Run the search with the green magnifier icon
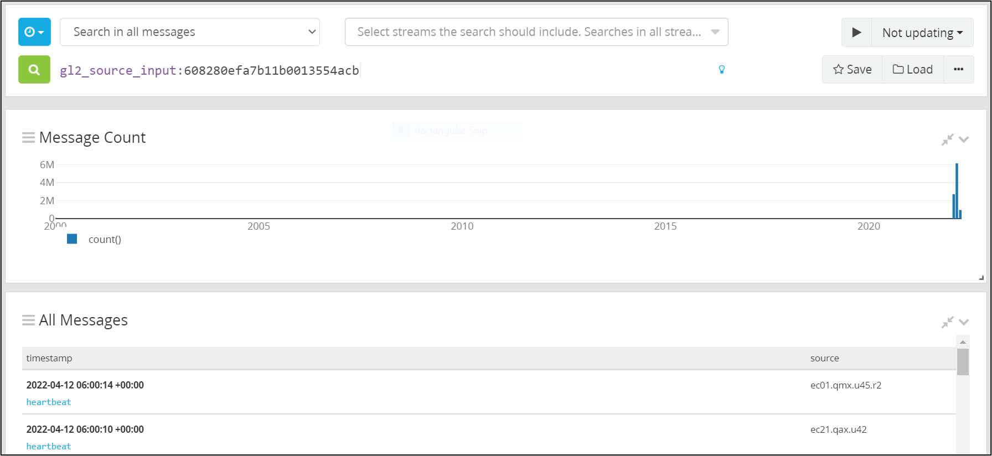992x456 pixels. pyautogui.click(x=34, y=70)
